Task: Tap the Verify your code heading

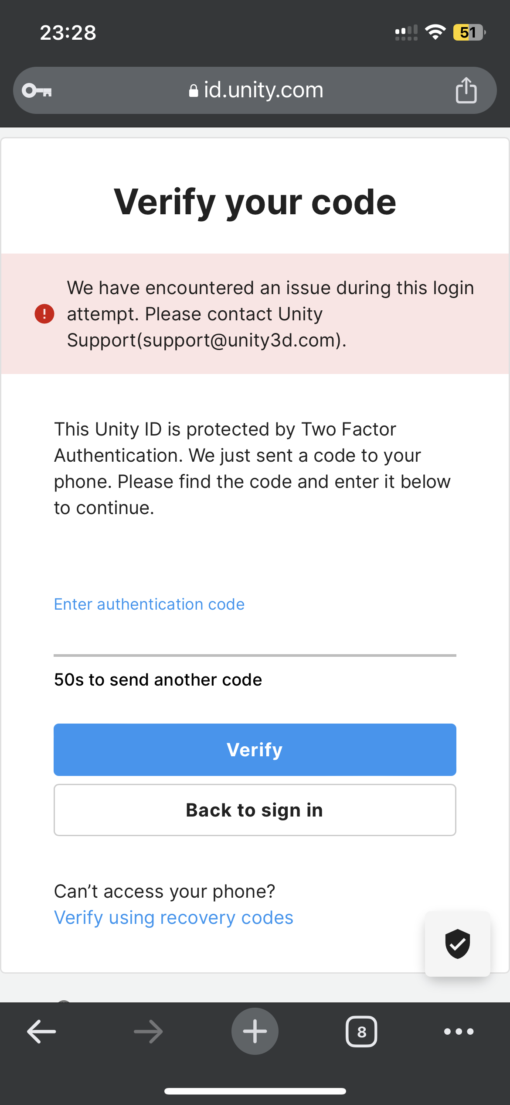Action: tap(255, 202)
